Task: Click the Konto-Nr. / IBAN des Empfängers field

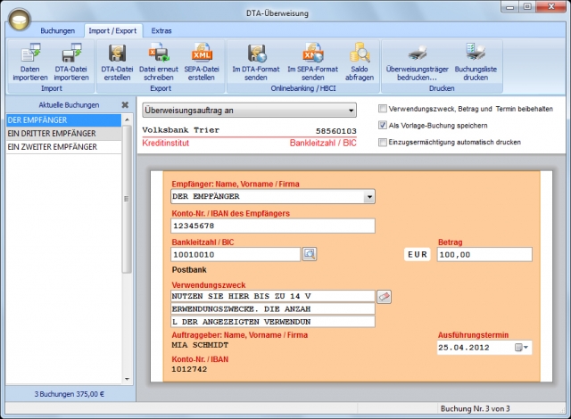Action: (273, 226)
